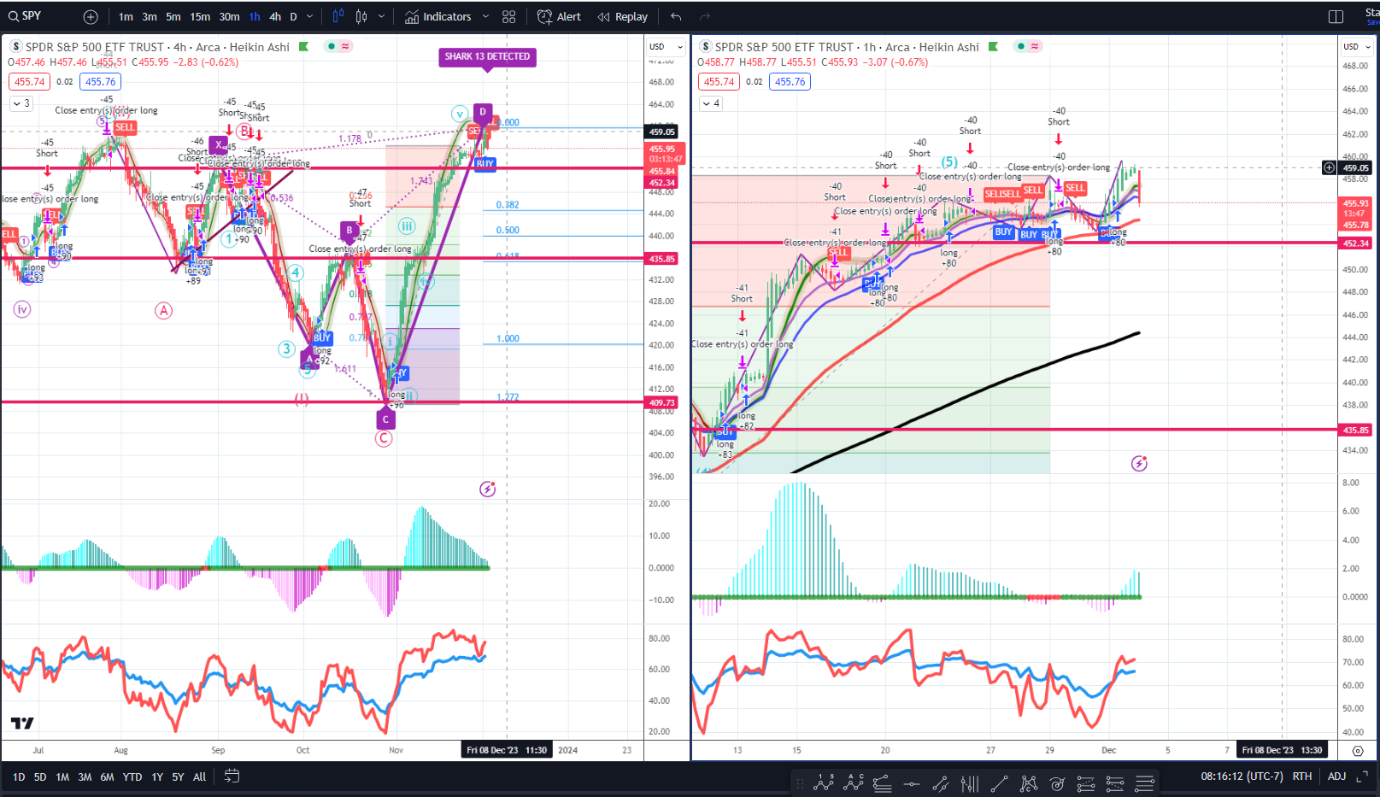Redo the last chart action
The width and height of the screenshot is (1380, 797).
coord(705,16)
